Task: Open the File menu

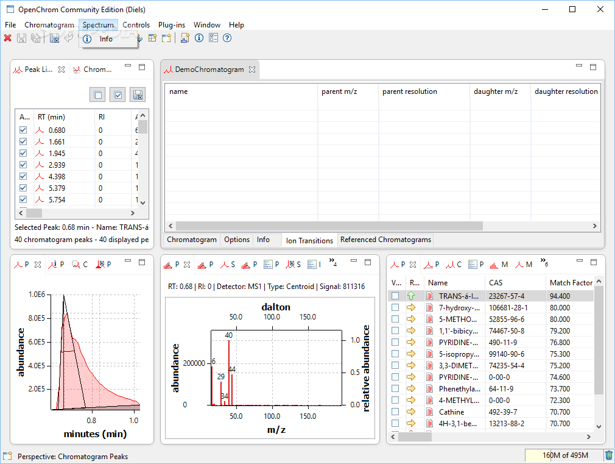Action: tap(10, 25)
